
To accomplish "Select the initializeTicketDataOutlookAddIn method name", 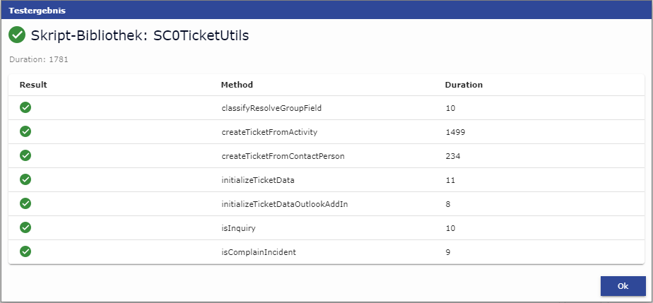I will (x=284, y=204).
